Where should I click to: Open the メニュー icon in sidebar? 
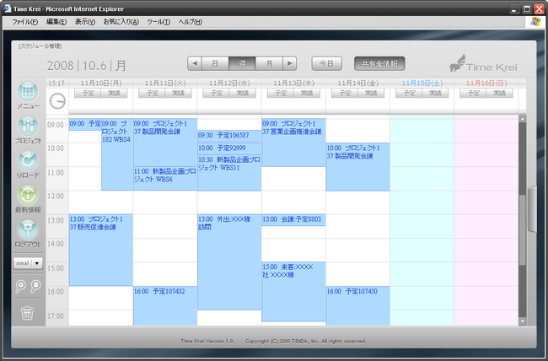(28, 92)
